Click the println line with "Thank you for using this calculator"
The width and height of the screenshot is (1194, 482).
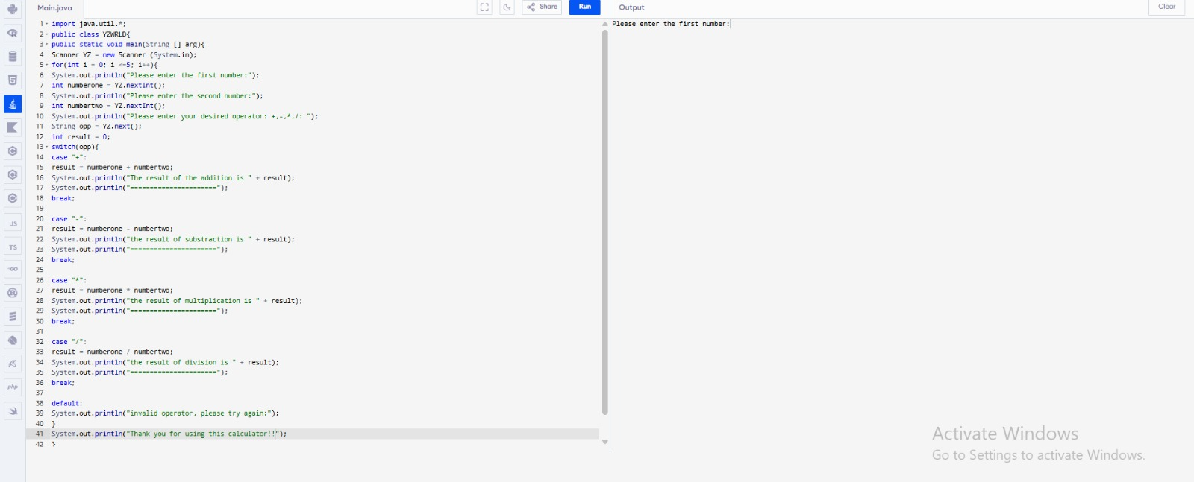coord(169,434)
